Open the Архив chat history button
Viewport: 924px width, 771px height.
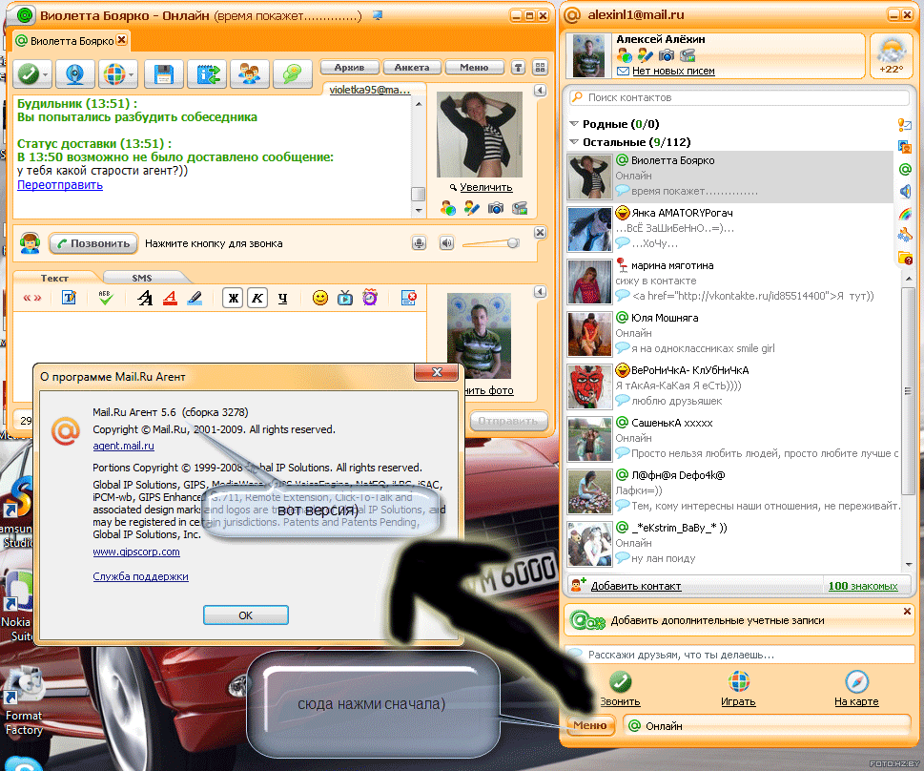349,67
